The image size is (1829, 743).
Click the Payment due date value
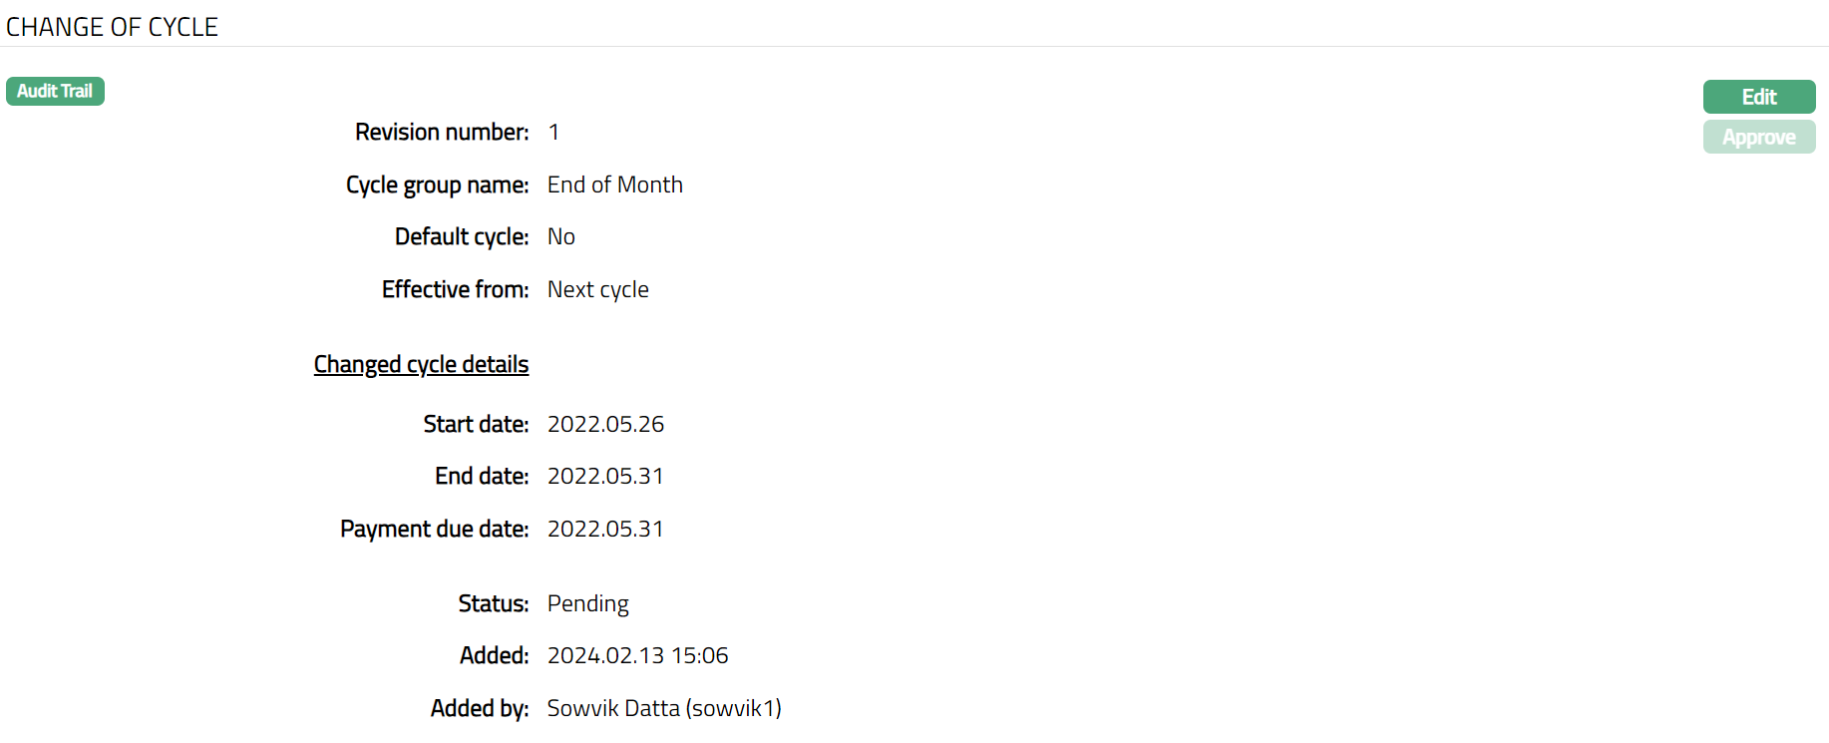pos(605,529)
